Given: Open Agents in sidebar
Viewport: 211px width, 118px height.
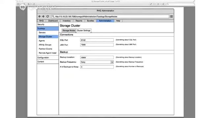Looking at the screenshot, I should pos(42,41).
